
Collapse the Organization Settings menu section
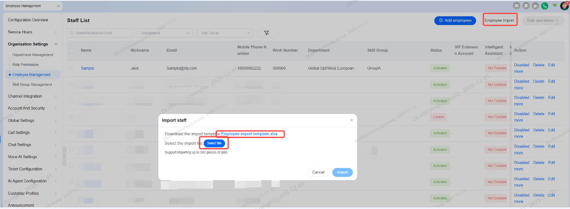pos(56,44)
